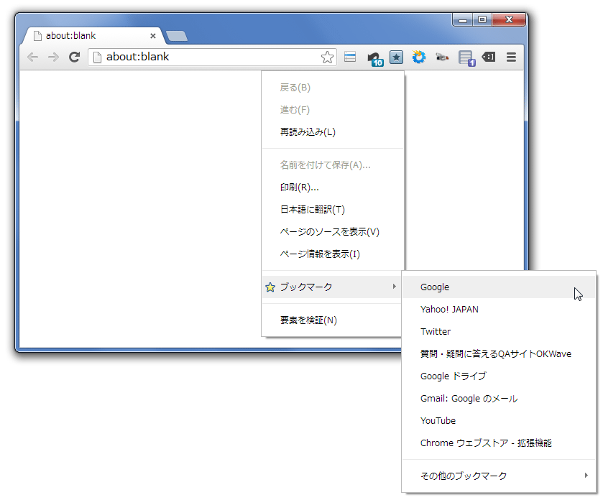The image size is (603, 500).
Task: Click the small camera-like extension icon
Action: (442, 57)
